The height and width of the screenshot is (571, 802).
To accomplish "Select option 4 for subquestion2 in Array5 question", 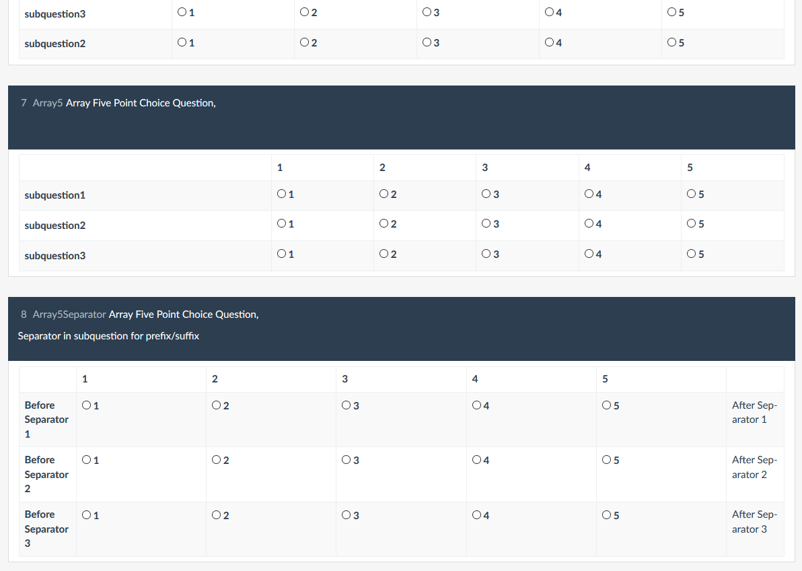I will [589, 224].
